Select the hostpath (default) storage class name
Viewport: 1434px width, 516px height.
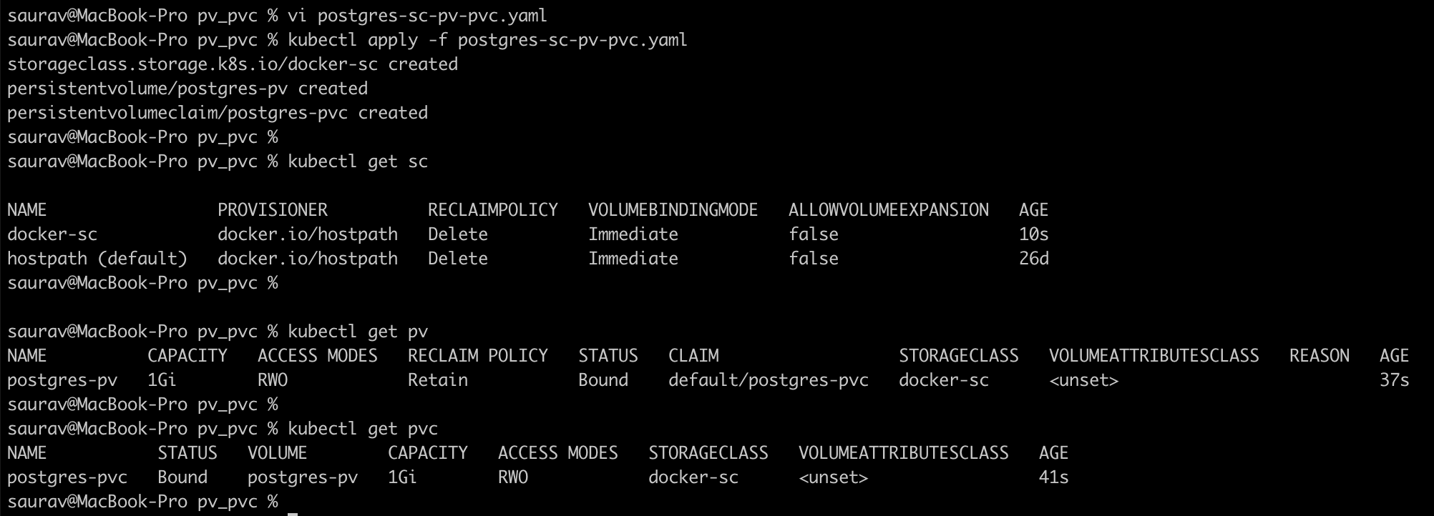[x=97, y=259]
